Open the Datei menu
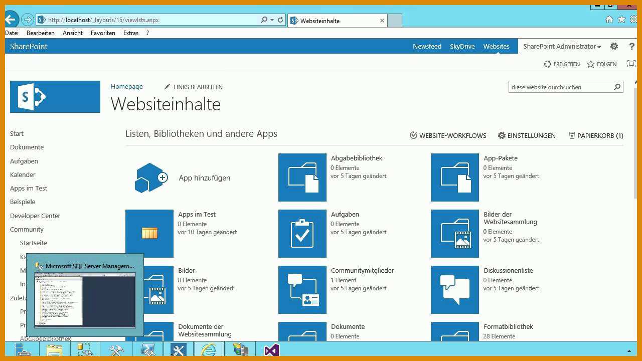The height and width of the screenshot is (361, 642). pos(12,33)
